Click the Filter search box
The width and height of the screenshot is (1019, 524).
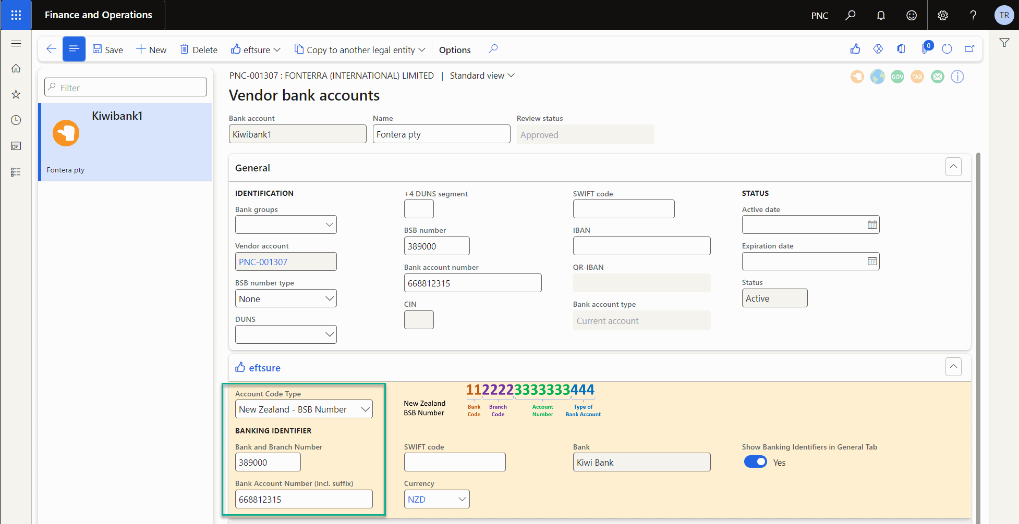tap(126, 87)
